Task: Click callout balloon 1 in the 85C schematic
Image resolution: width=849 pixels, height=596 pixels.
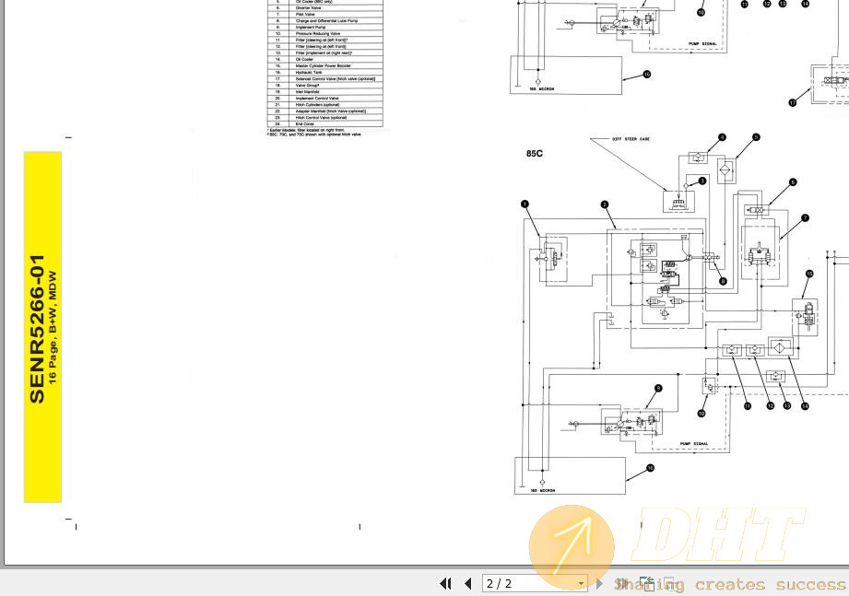Action: pos(526,203)
